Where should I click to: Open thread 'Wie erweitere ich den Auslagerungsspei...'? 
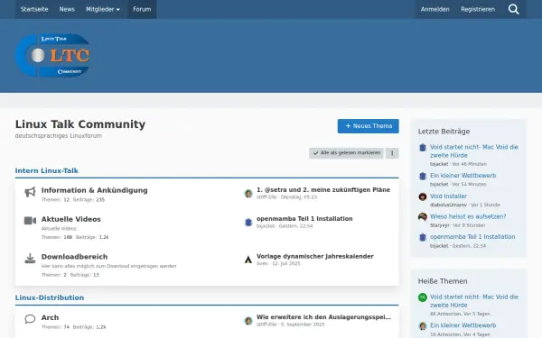point(323,317)
